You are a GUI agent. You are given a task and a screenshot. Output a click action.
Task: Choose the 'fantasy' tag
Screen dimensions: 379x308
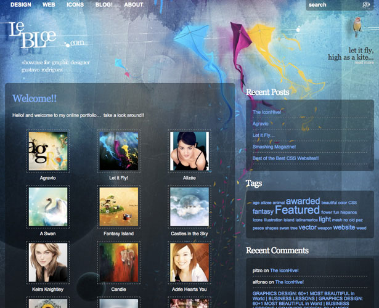click(263, 212)
